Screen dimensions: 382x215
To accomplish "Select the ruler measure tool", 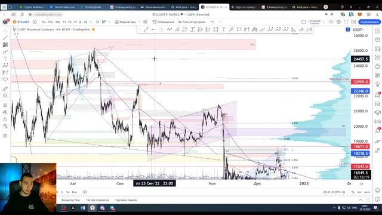I will [x=5, y=89].
